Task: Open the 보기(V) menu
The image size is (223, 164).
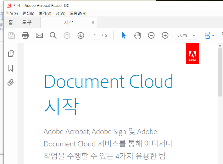Action: pos(45,14)
